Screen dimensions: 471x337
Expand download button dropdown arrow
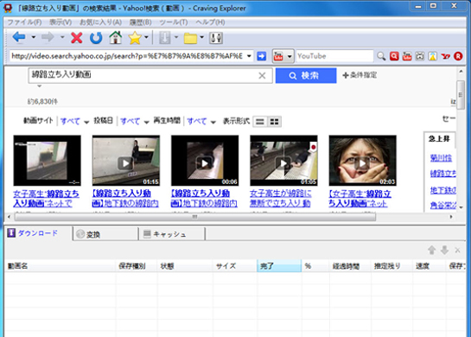pos(176,37)
